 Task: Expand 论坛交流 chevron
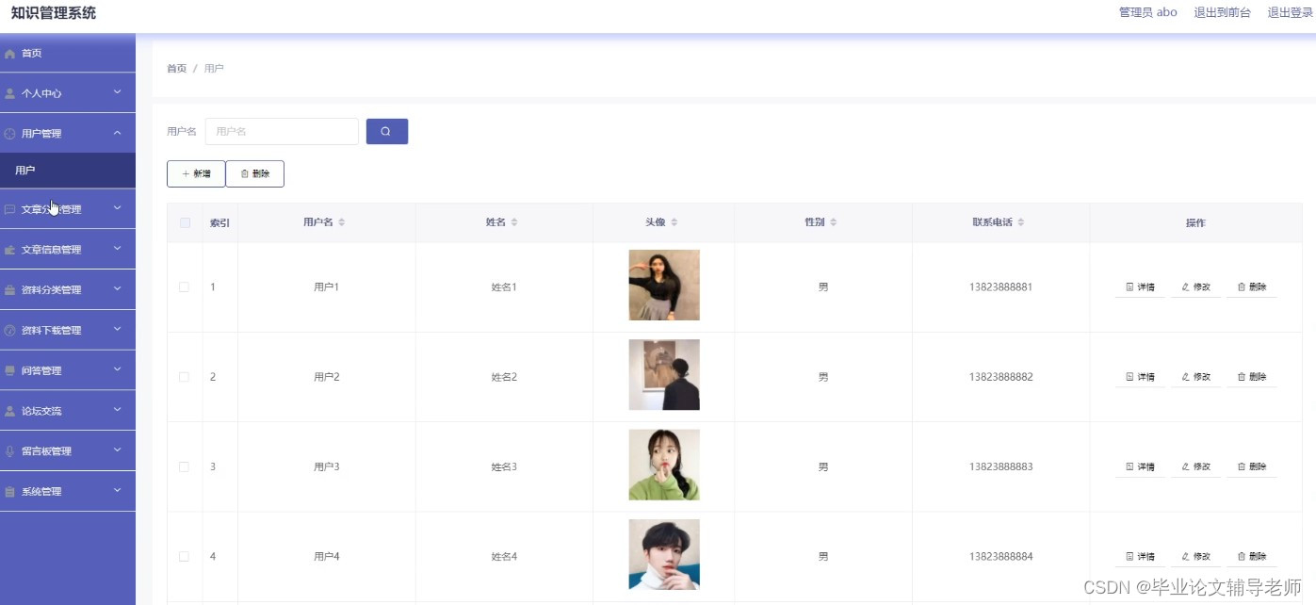[x=118, y=410]
